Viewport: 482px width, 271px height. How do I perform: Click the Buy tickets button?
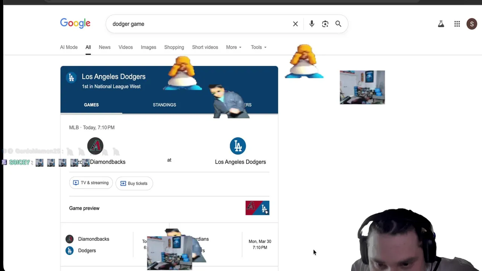pos(134,183)
